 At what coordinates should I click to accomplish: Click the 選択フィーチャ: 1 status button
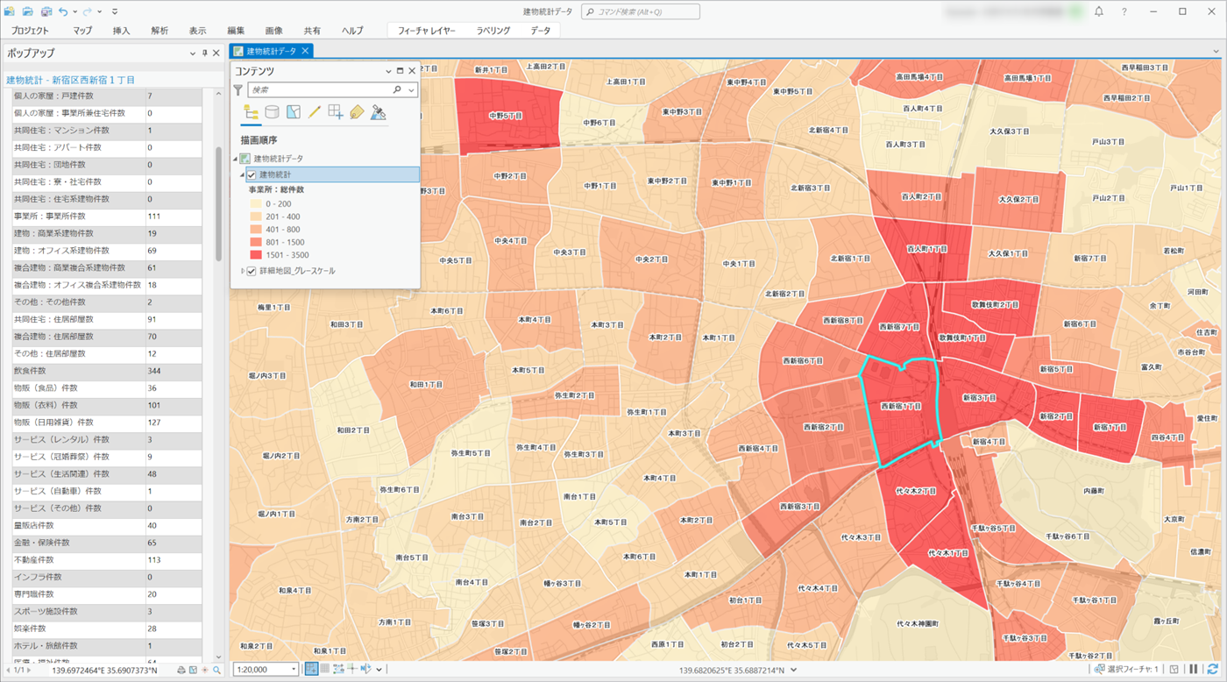[x=1126, y=670]
